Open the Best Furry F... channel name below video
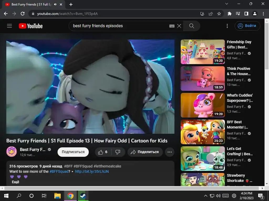The image size is (269, 201). point(33,149)
